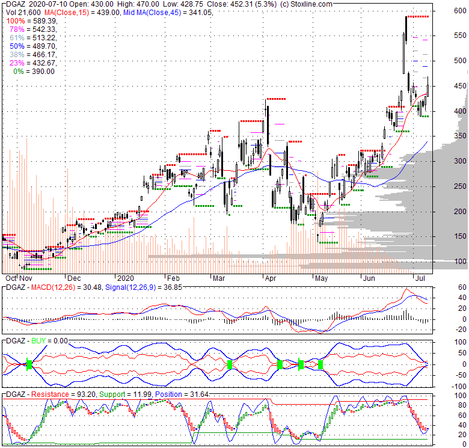Click the 23% = 432.67 Fibonacci level
Screen dimensions: 469x448
(x=33, y=63)
